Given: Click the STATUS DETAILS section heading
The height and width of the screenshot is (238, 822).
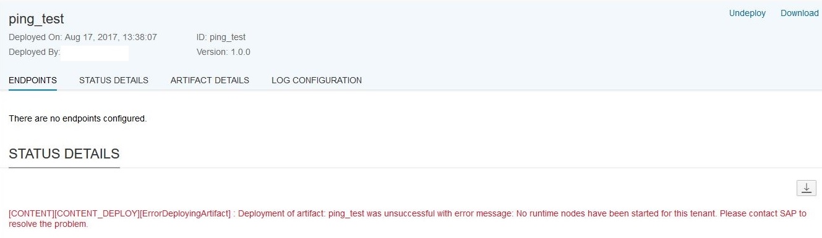Looking at the screenshot, I should [x=64, y=154].
